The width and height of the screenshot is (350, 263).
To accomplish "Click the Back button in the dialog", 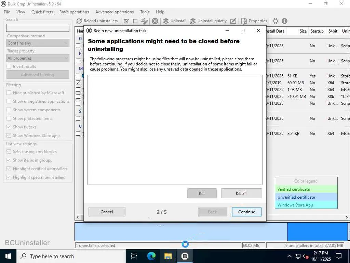I will point(213,212).
